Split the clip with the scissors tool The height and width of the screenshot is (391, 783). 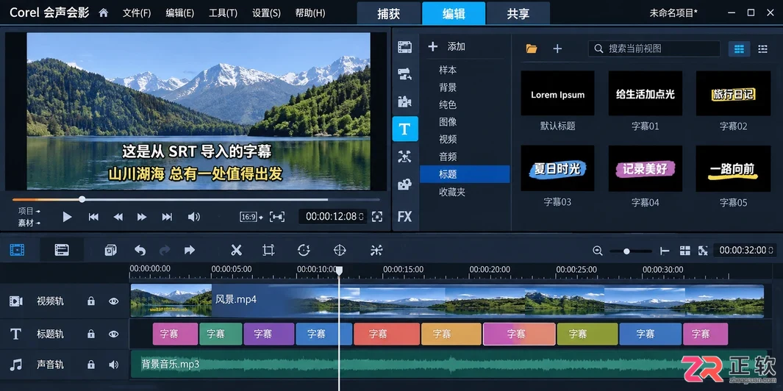pyautogui.click(x=236, y=250)
